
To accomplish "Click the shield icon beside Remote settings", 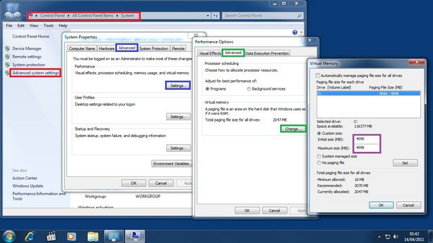I will 7,57.
